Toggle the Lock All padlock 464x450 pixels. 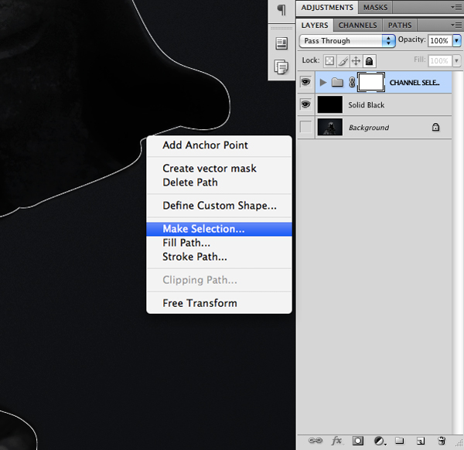pyautogui.click(x=370, y=60)
